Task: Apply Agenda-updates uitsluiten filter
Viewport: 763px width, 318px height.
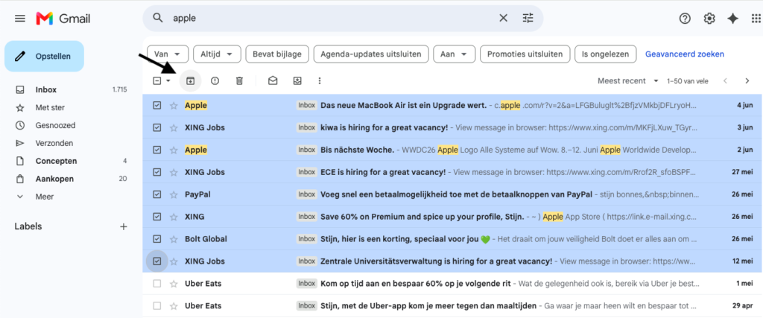Action: (371, 54)
